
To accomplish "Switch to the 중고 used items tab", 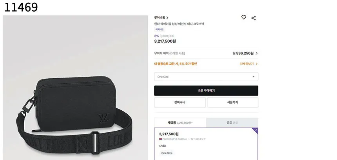I will [x=232, y=123].
